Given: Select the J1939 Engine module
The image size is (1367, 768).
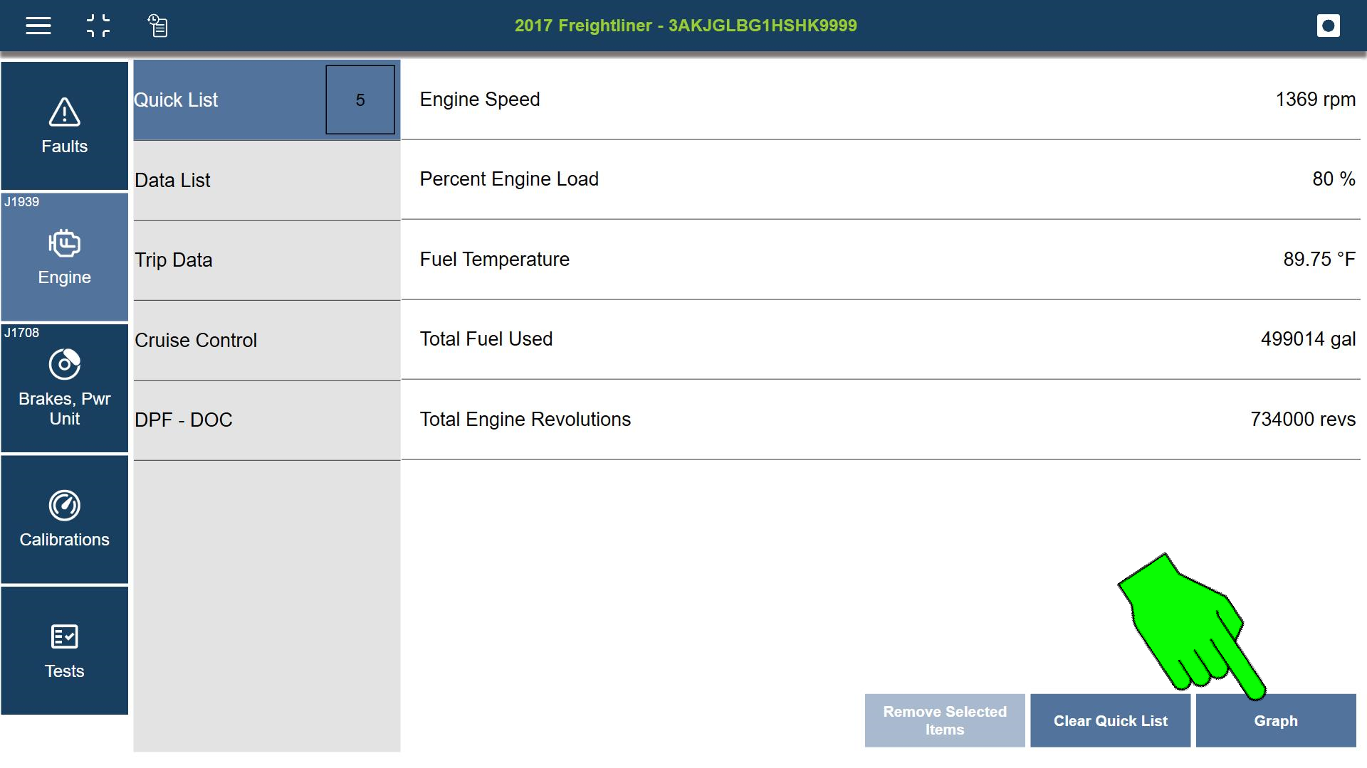Looking at the screenshot, I should click(64, 257).
